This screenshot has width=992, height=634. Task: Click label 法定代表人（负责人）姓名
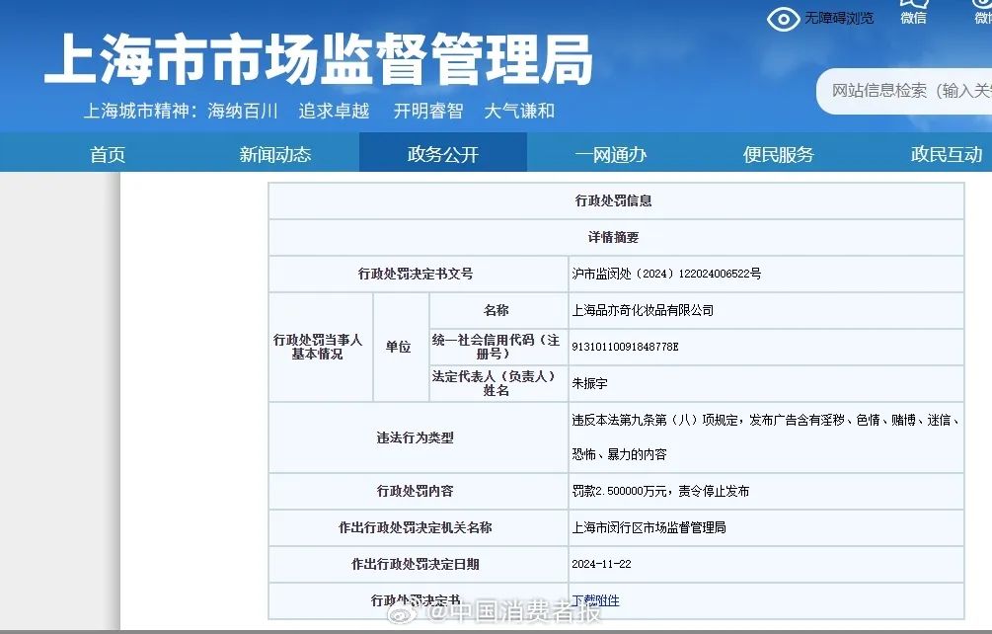pyautogui.click(x=496, y=383)
